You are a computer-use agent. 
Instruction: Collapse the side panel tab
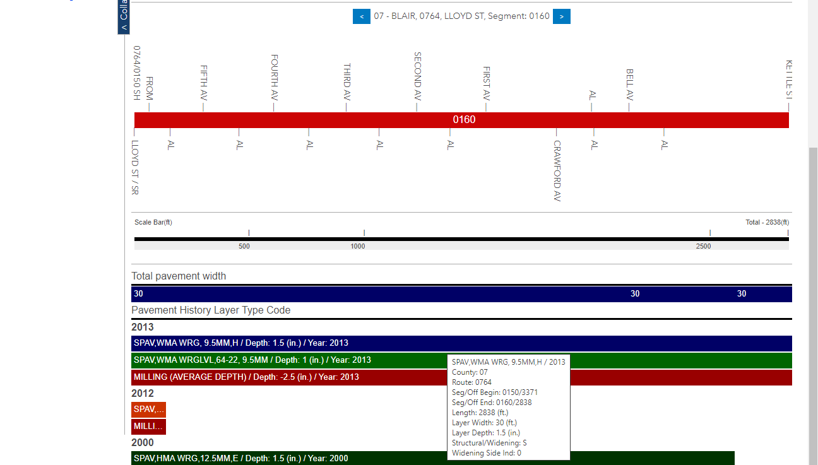(x=124, y=17)
